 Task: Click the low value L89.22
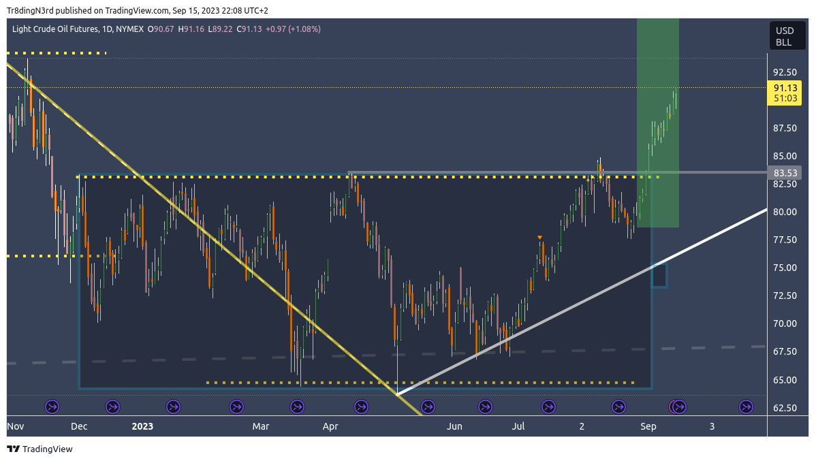[220, 29]
